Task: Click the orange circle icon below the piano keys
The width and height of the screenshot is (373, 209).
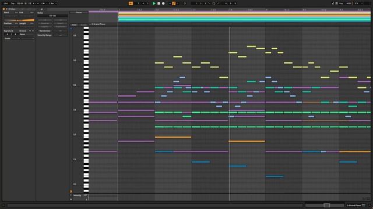Action: [x=71, y=192]
